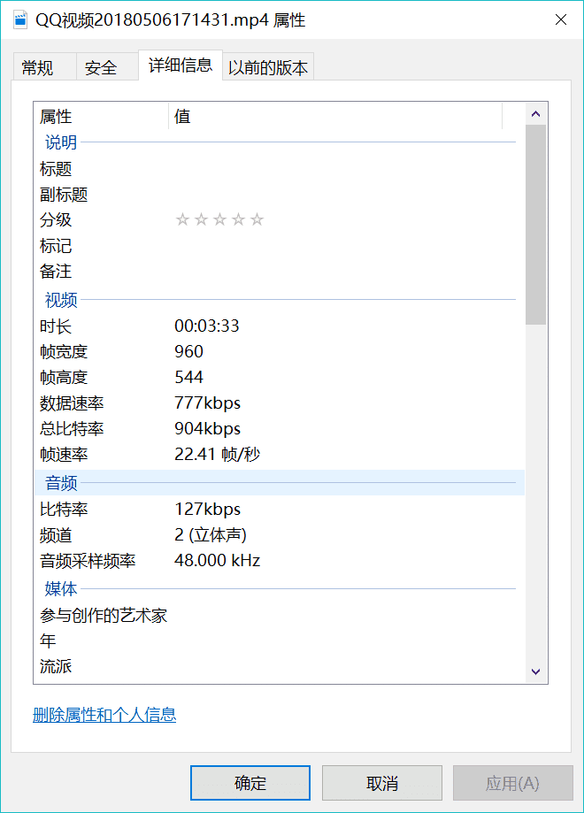584x813 pixels.
Task: Click the scroll down arrow
Action: point(535,671)
